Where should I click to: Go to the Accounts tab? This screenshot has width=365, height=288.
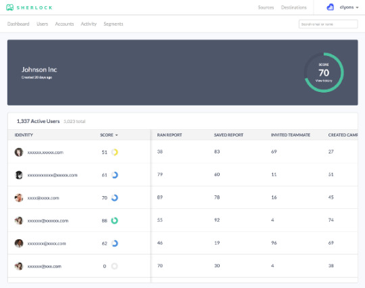pos(64,24)
